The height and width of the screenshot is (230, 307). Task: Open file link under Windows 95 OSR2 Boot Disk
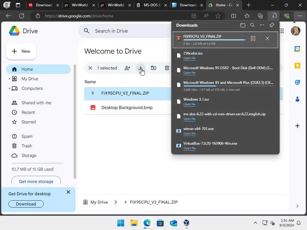[x=189, y=73]
